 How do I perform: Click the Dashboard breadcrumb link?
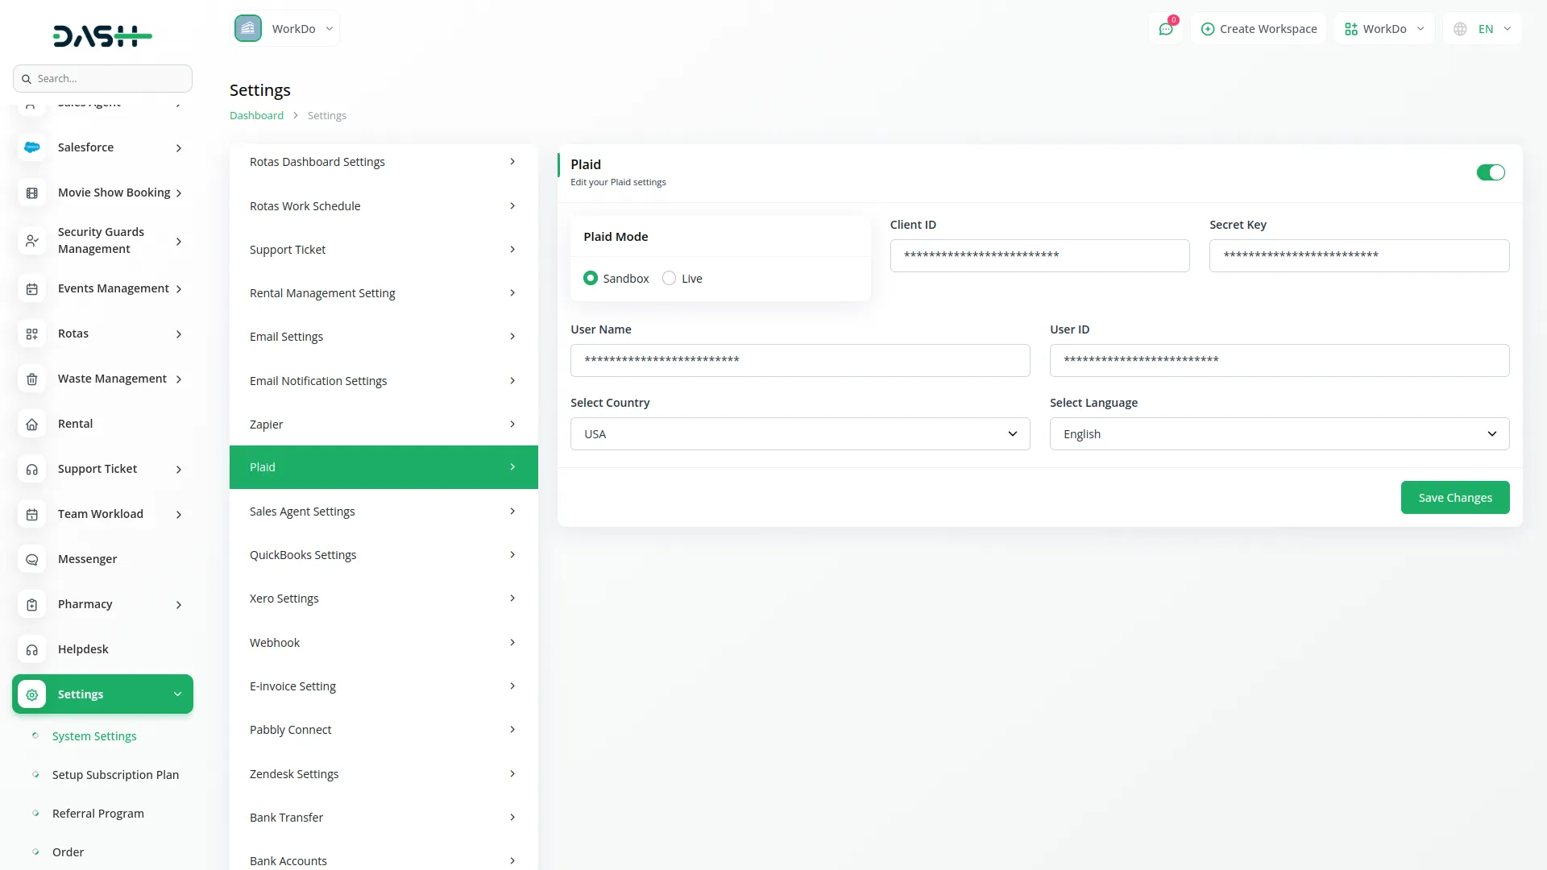(x=256, y=115)
